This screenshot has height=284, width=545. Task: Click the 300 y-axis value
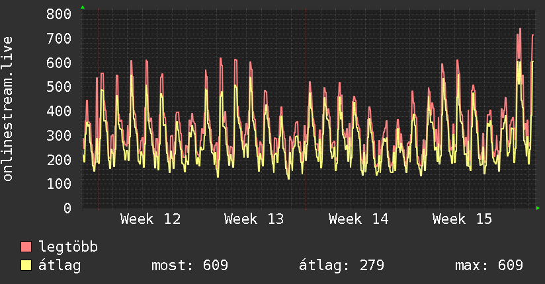[59, 135]
